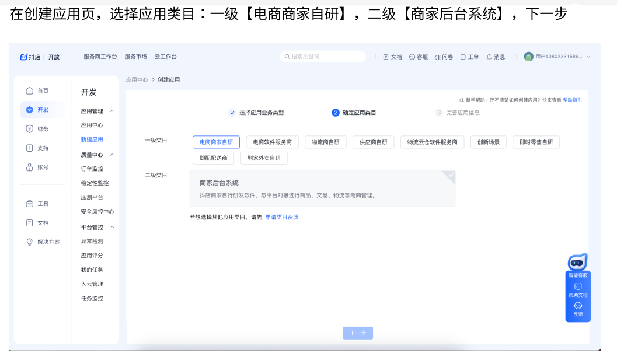617x360 pixels.
Task: Open 服务商工作台 in top navigation
Action: click(x=100, y=57)
